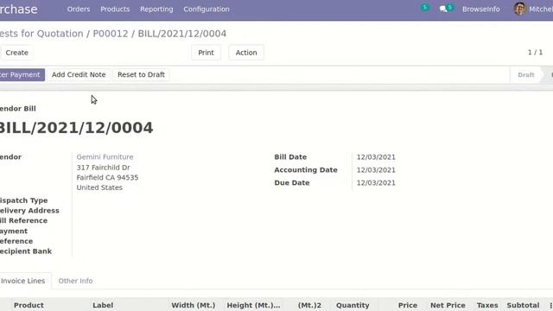Click the BrowseInfo company name

[480, 10]
